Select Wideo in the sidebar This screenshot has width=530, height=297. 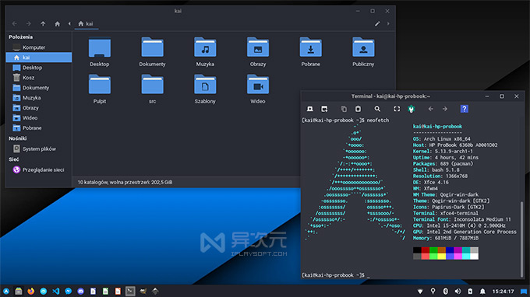[39, 118]
